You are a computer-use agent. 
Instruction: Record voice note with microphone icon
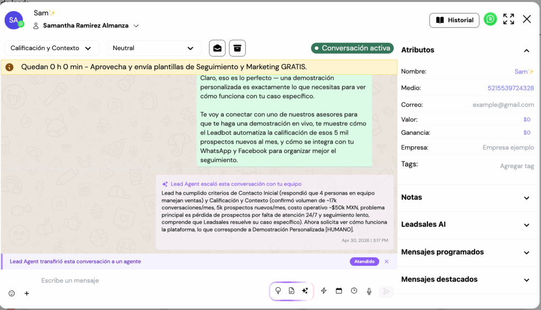click(x=369, y=292)
